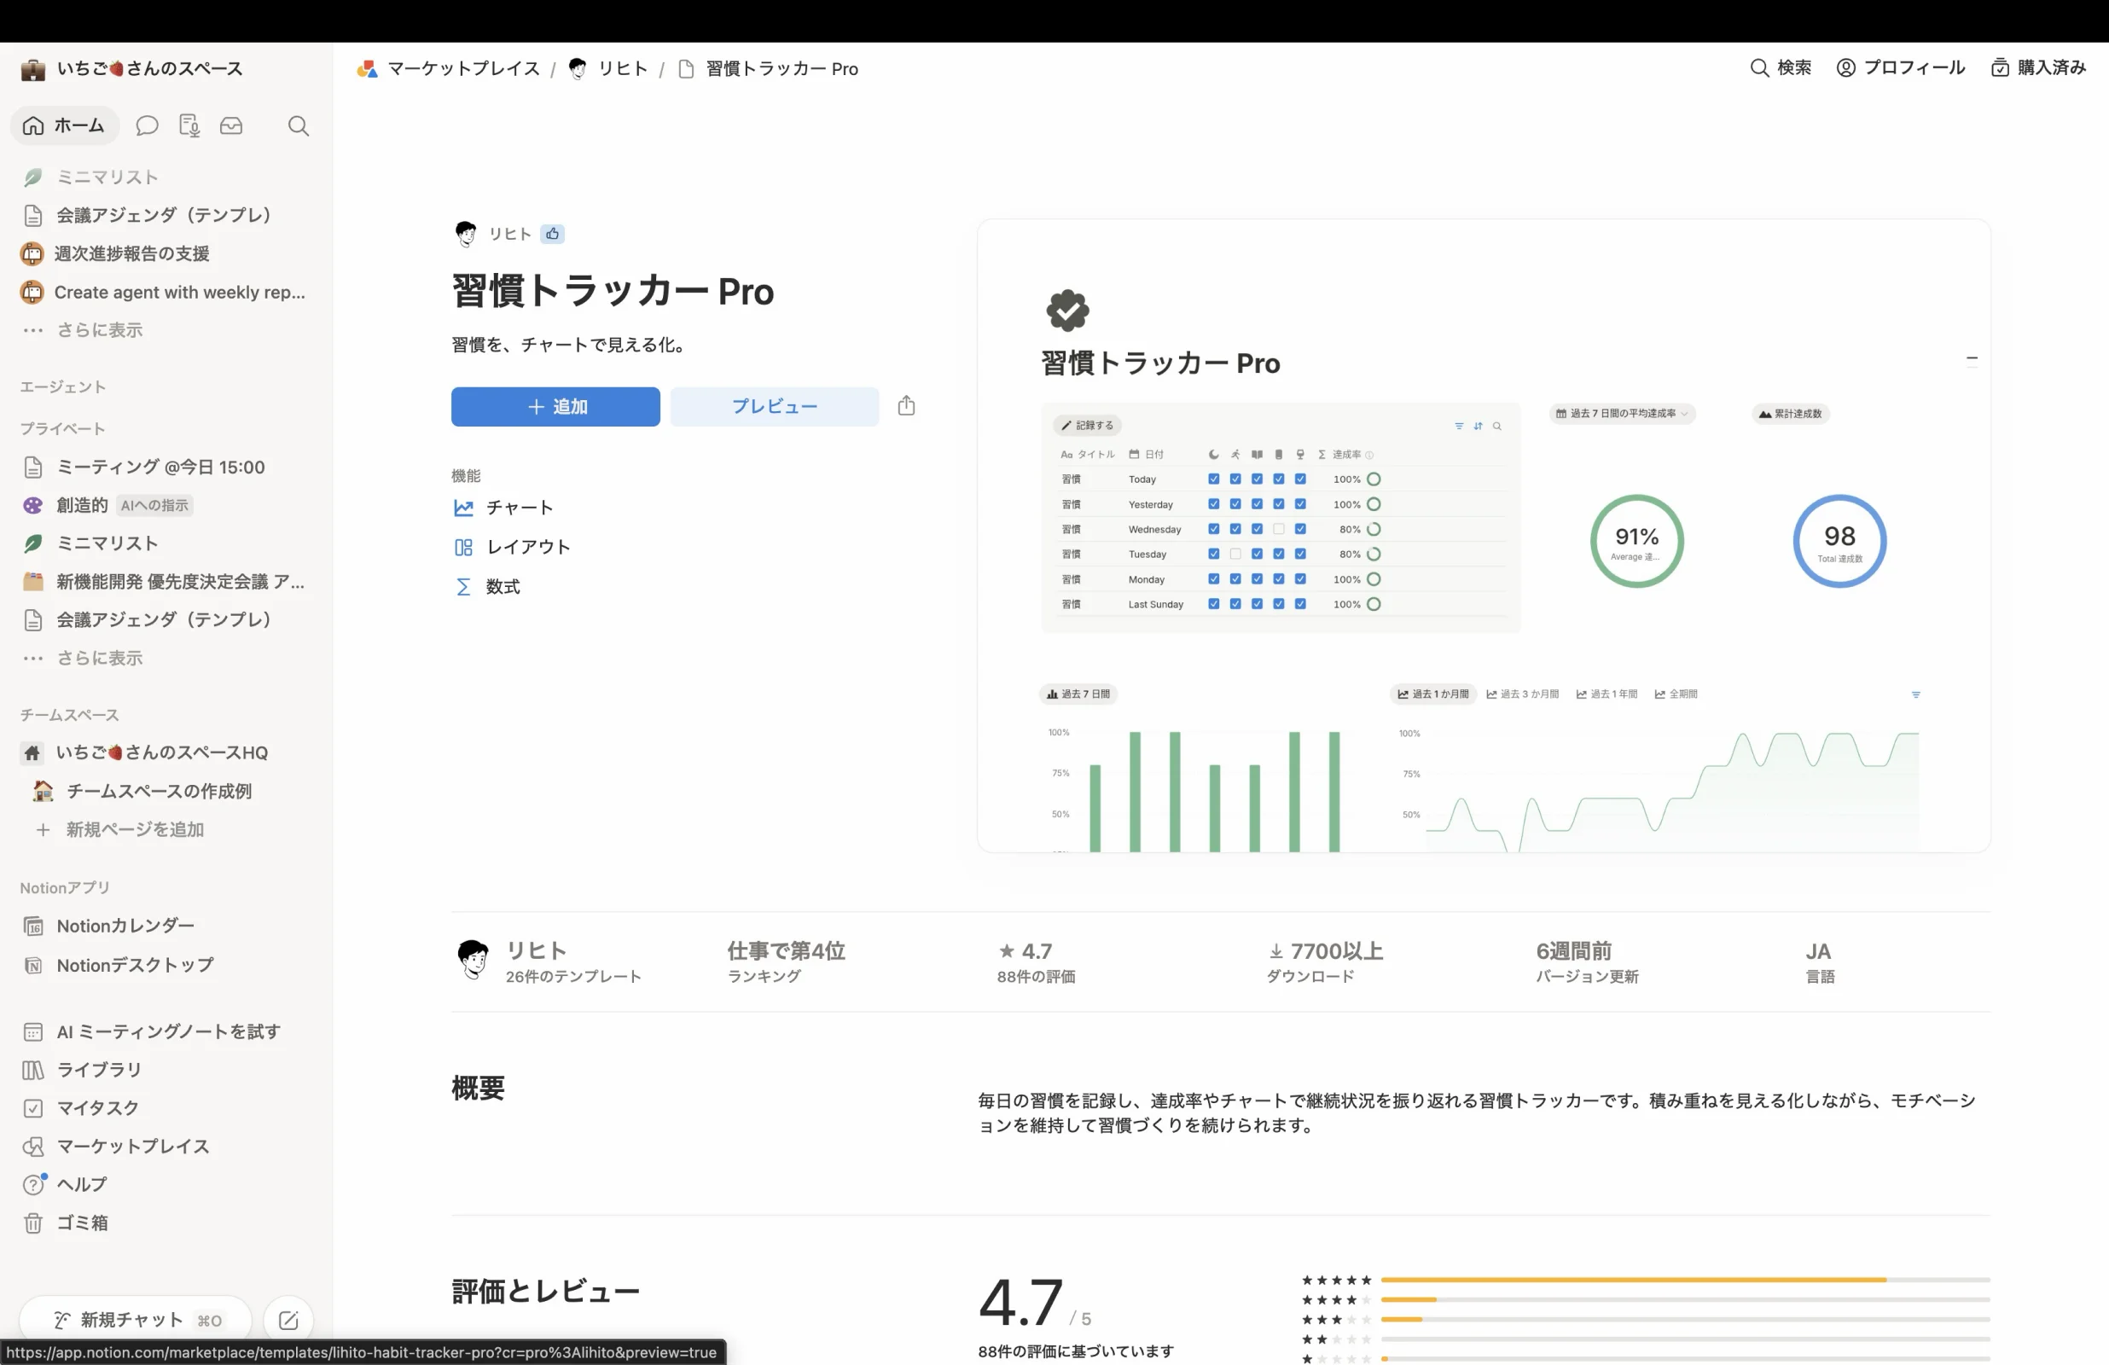Click the プレビュー button
The height and width of the screenshot is (1365, 2109).
pos(775,407)
